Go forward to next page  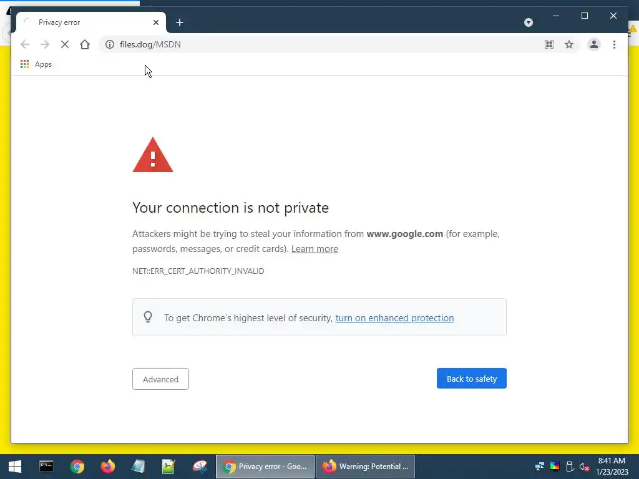point(45,44)
